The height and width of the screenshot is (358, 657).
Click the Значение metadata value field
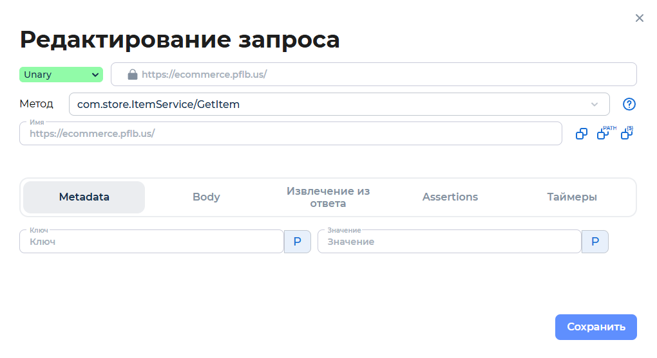pyautogui.click(x=449, y=242)
